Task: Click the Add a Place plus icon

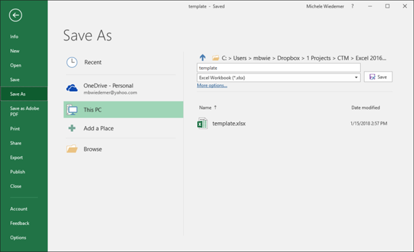Action: click(x=72, y=128)
